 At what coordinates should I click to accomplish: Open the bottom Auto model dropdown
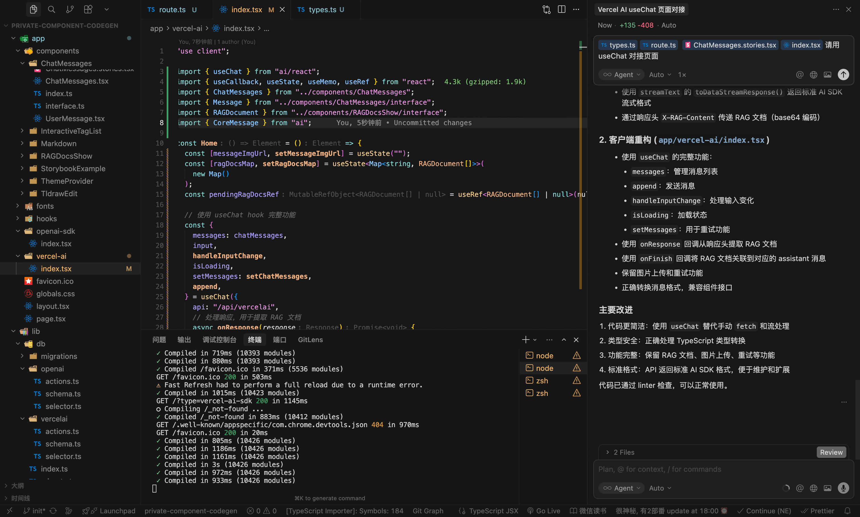660,488
